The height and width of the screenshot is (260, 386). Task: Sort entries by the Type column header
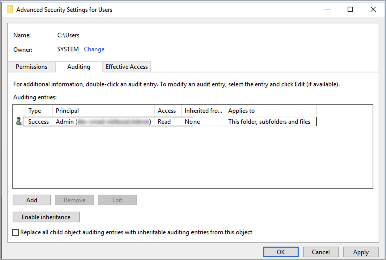(38, 111)
